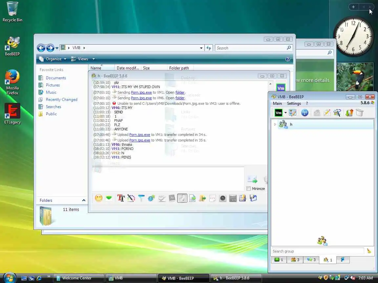
Task: Expand the group h tree node
Action: click(x=275, y=124)
